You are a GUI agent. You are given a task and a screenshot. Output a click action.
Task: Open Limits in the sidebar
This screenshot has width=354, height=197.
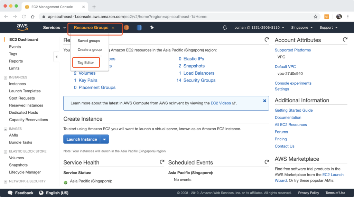click(14, 68)
